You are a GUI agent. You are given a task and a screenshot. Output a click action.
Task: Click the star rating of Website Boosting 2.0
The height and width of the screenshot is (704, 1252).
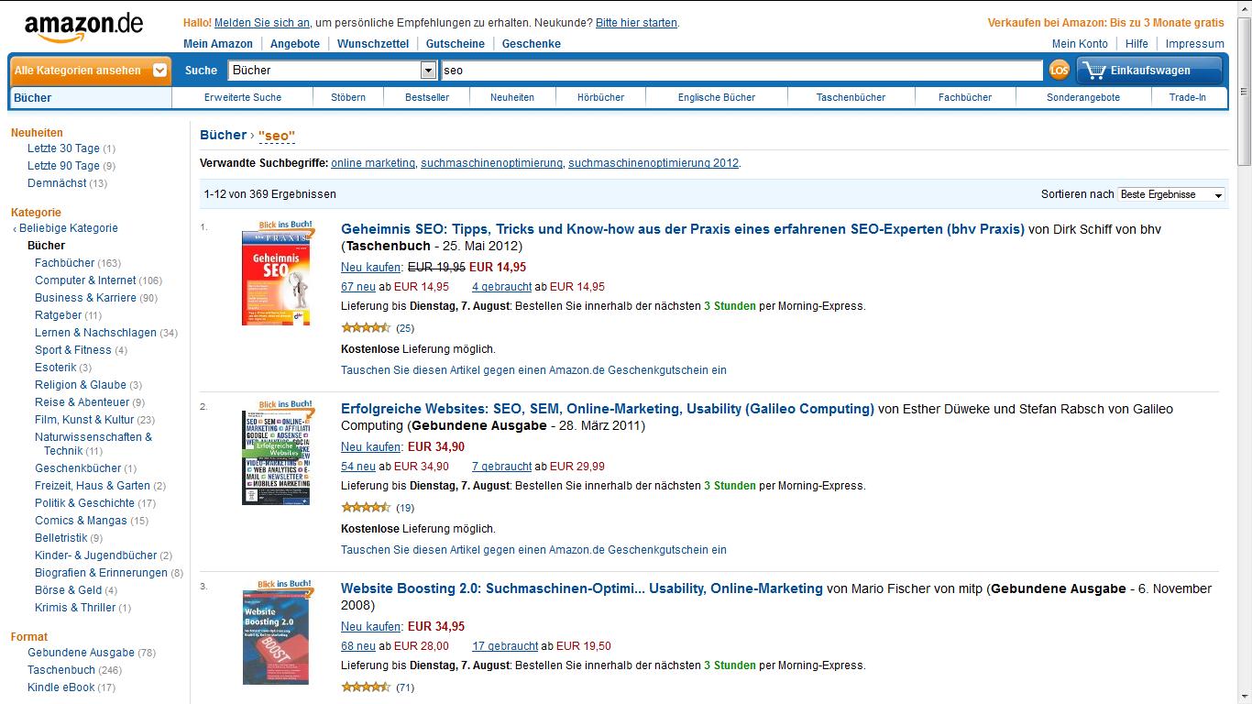(x=366, y=687)
